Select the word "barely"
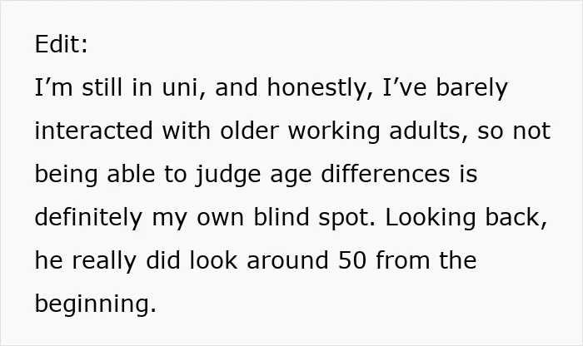This screenshot has height=346, width=583. 471,89
